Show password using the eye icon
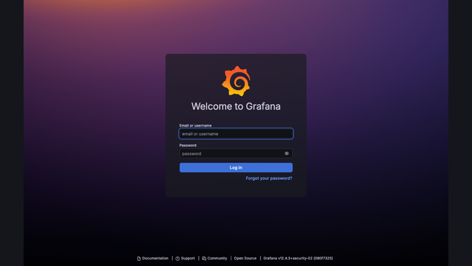This screenshot has width=472, height=266. 287,154
